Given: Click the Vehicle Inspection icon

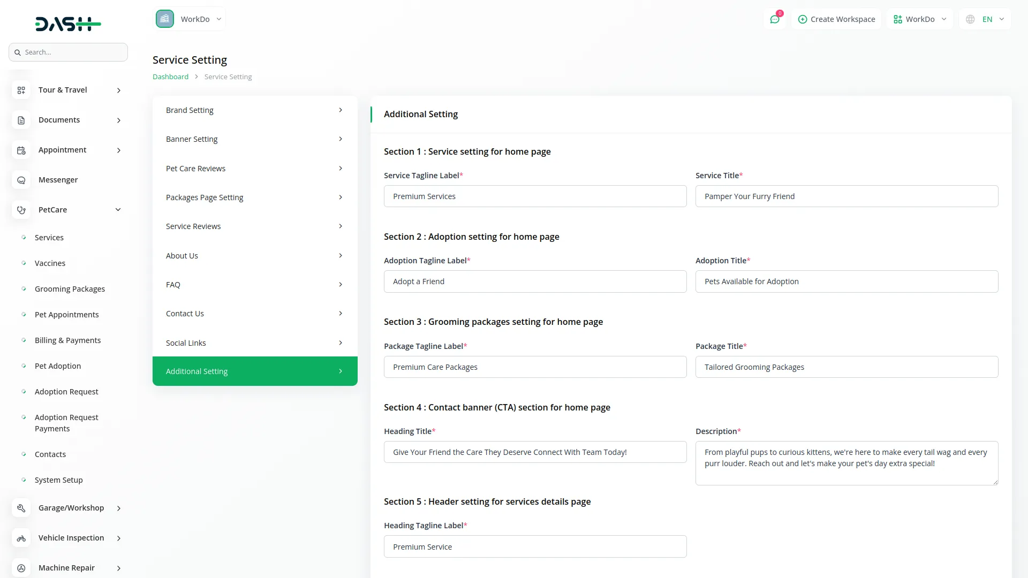Looking at the screenshot, I should coord(21,538).
